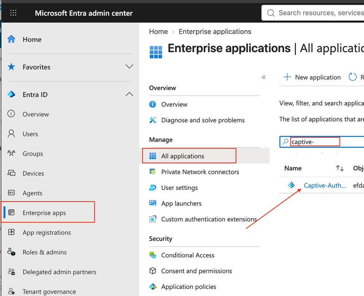Viewport: 364px width, 296px height.
Task: Click the large Enterprise applications page icon
Action: [x=156, y=52]
